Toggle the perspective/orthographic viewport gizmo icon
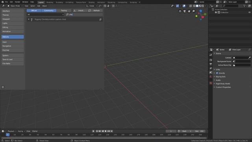Viewport: 252px width, 142px height. click(x=180, y=11)
